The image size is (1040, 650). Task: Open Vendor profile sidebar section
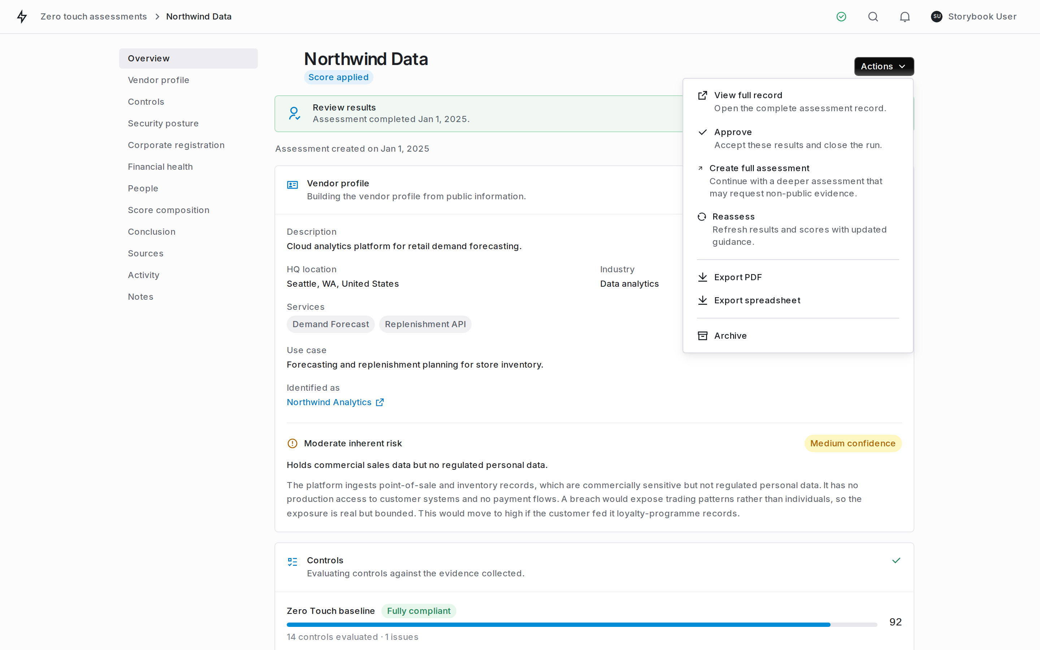(x=188, y=80)
